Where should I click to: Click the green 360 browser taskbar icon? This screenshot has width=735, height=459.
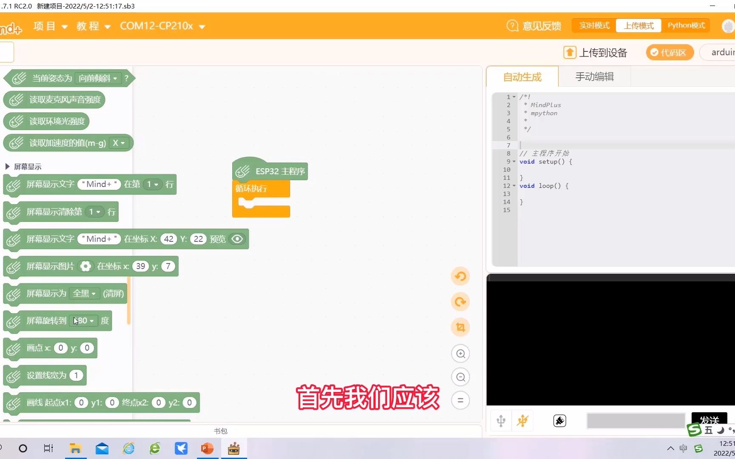(x=155, y=448)
